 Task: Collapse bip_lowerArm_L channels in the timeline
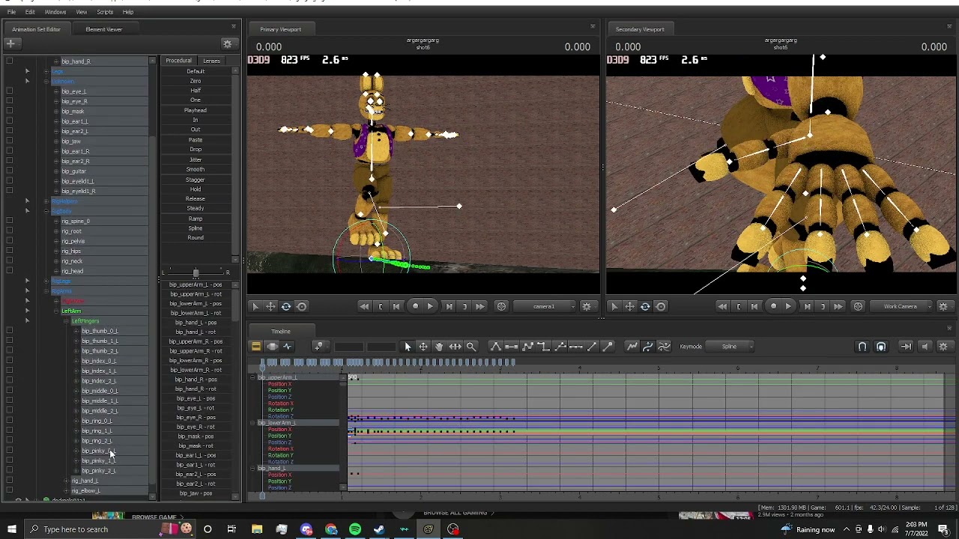(253, 423)
